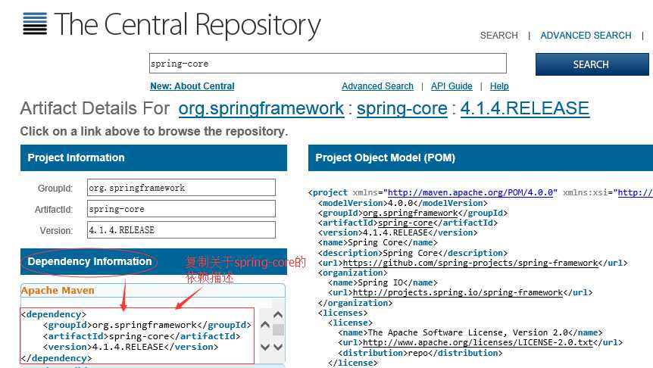Click the '<name>Spring Core' POM line
Viewport: 653px width, 368px height.
pyautogui.click(x=378, y=243)
